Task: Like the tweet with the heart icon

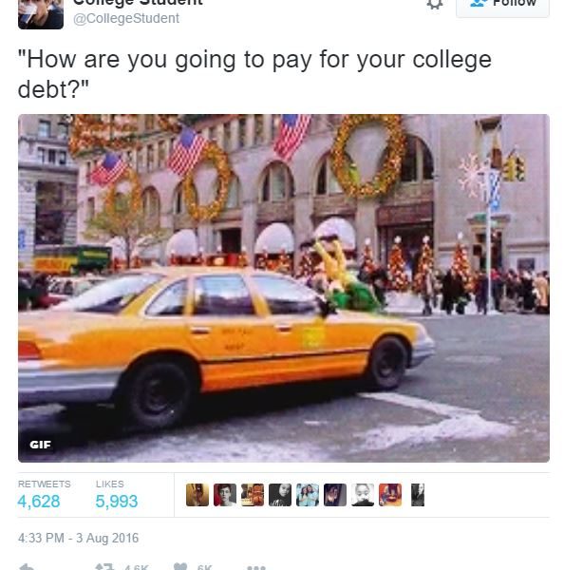Action: [x=180, y=566]
